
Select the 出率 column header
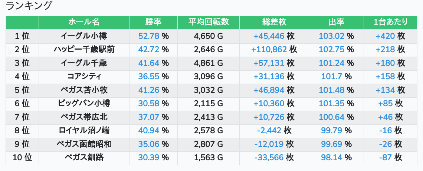click(336, 22)
